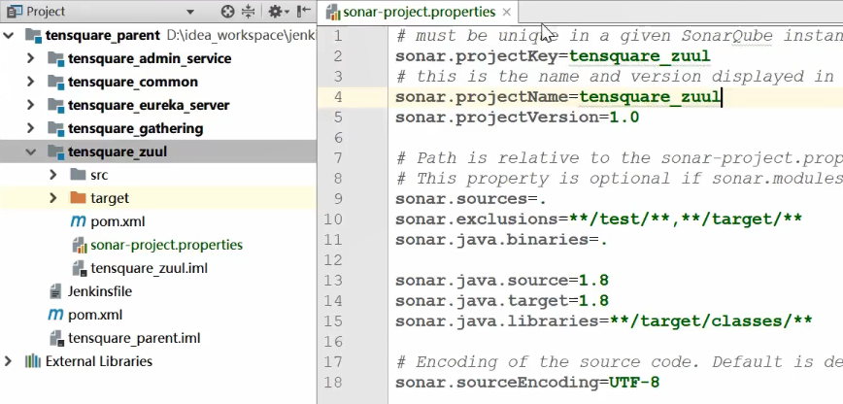Expand the src folder
The width and height of the screenshot is (843, 404).
coord(52,175)
